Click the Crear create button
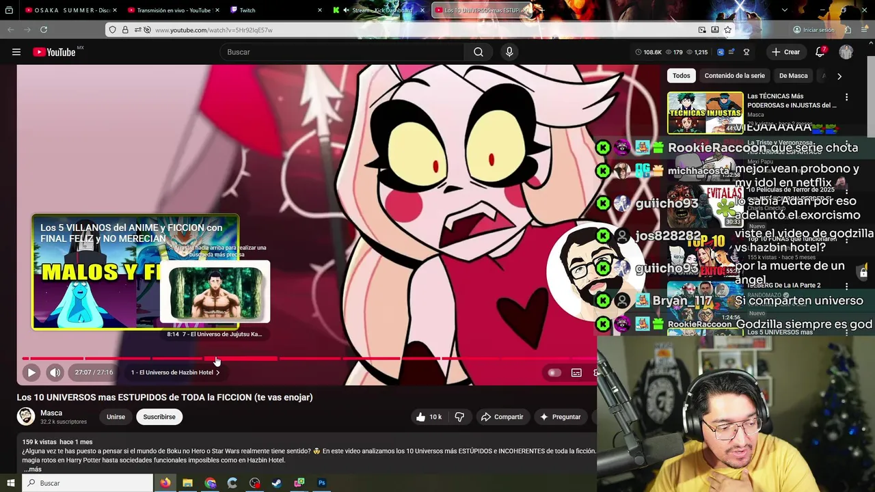 pos(785,52)
